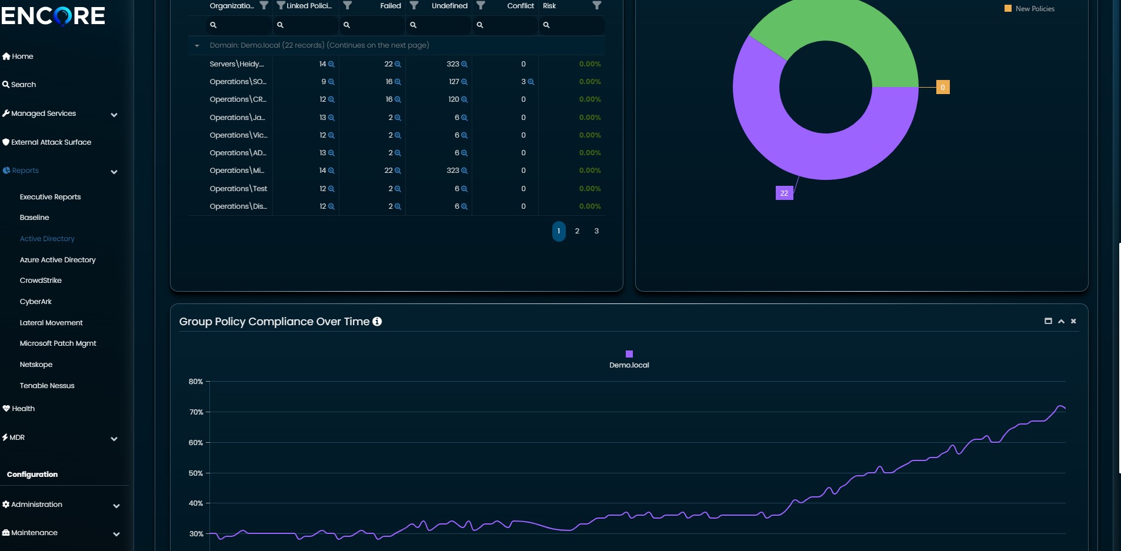The image size is (1121, 551).
Task: Open the CrowdStrike report
Action: [41, 280]
